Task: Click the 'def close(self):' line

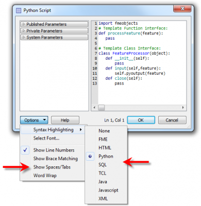Action: [x=124, y=78]
